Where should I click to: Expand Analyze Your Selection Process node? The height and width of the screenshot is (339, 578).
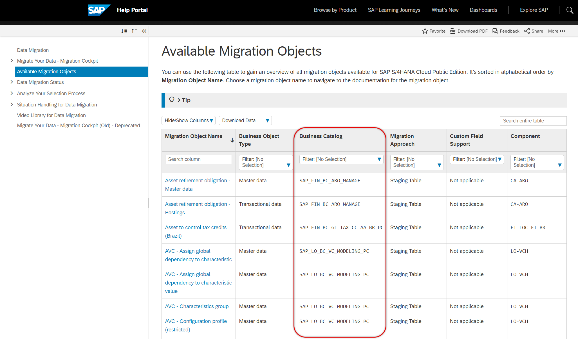coord(12,93)
